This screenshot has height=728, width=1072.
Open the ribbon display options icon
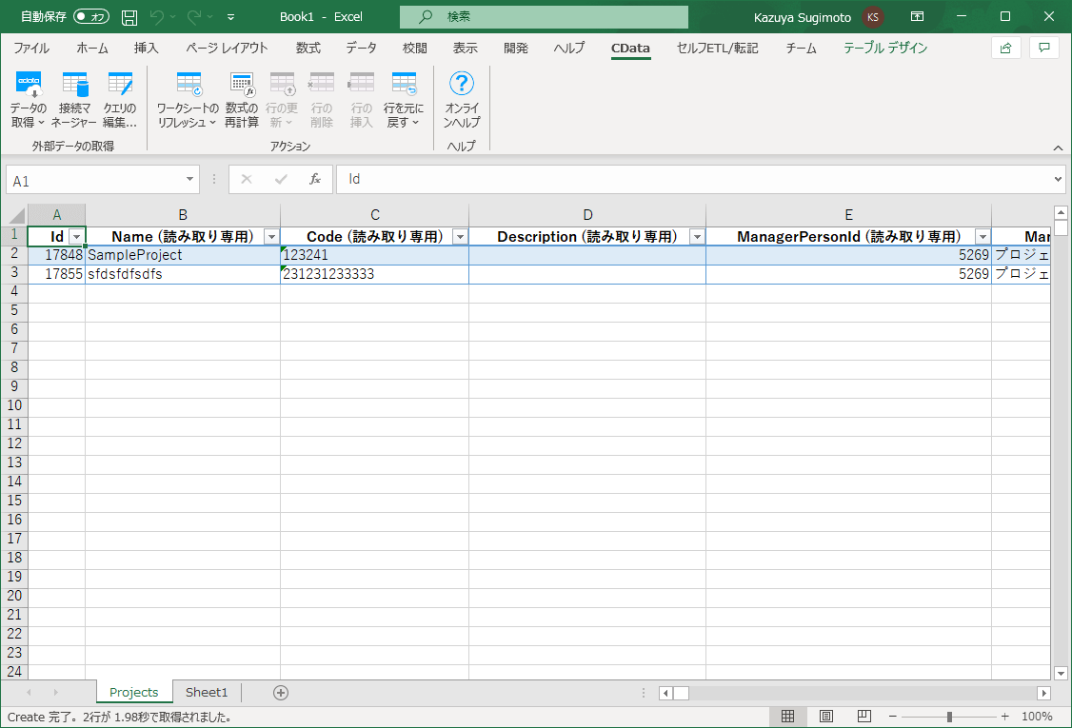point(917,16)
